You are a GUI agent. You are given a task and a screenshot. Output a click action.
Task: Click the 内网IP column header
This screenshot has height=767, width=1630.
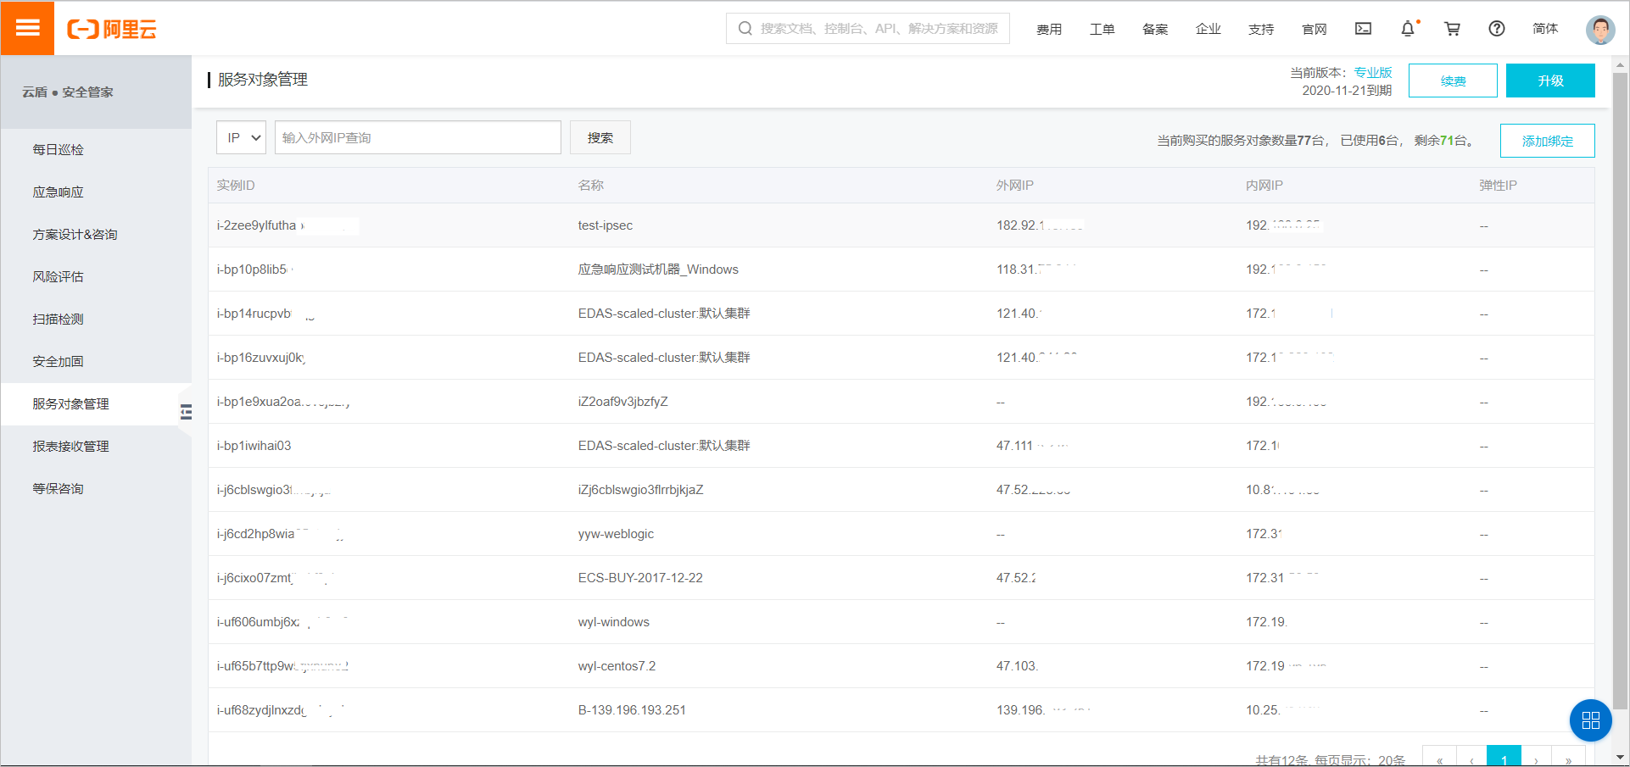1264,185
